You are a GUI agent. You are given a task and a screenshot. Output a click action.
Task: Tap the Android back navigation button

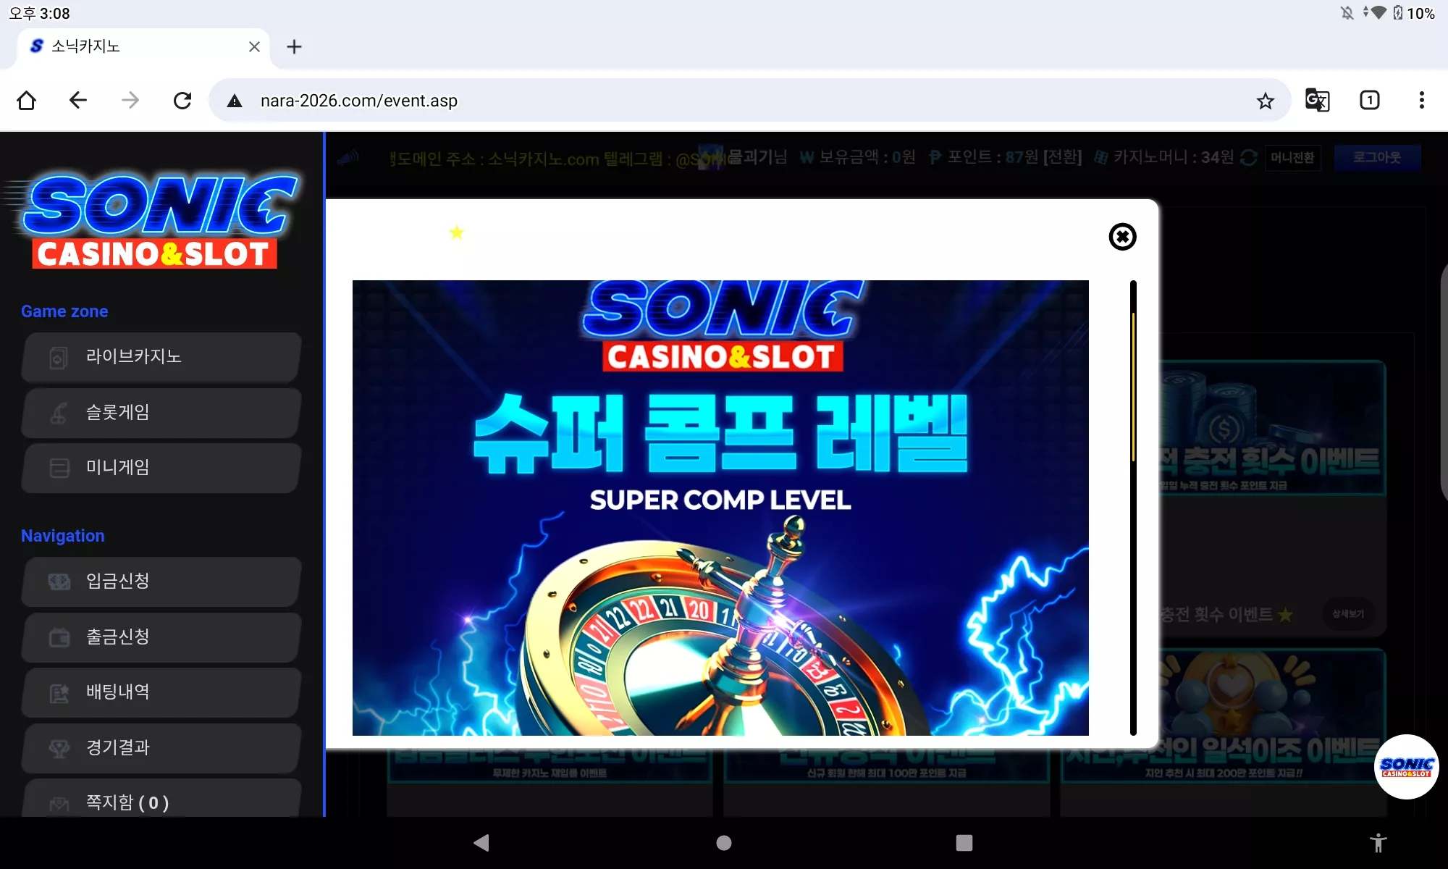coord(481,842)
